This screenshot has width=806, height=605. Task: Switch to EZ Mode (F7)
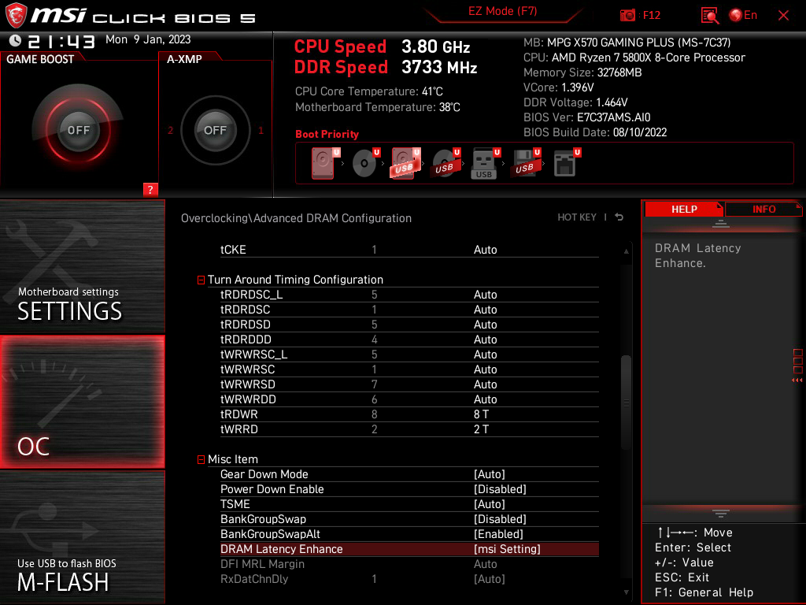(502, 11)
